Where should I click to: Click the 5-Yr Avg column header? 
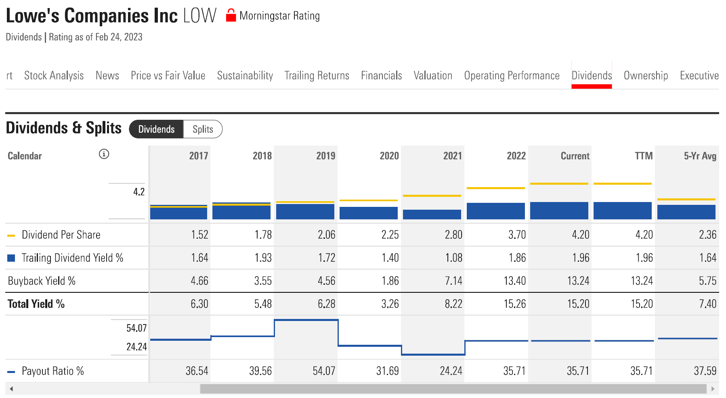coord(700,156)
